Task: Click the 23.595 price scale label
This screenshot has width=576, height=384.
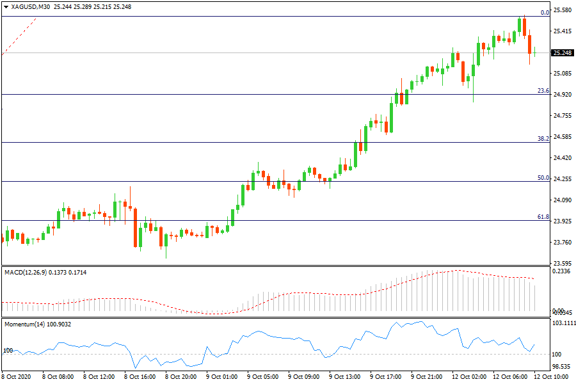Action: pos(561,263)
